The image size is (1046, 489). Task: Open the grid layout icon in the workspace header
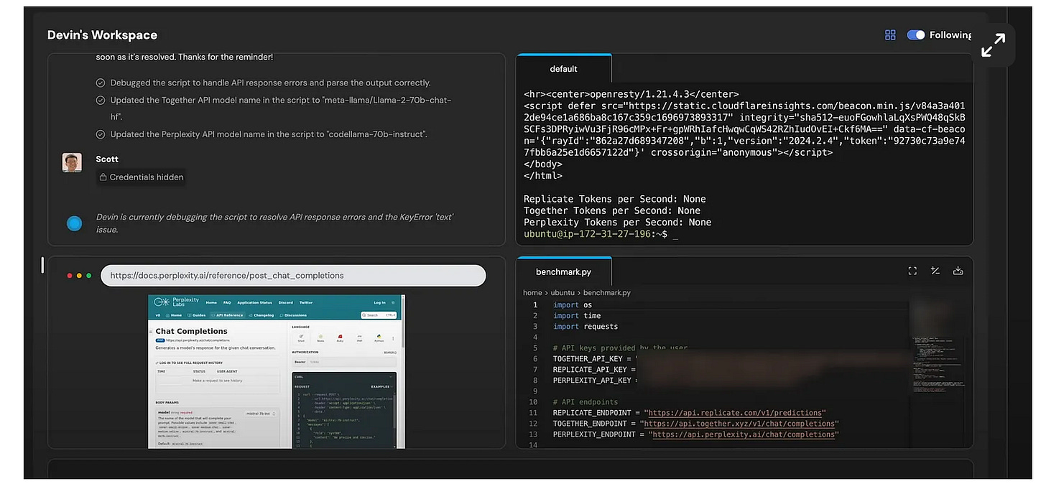tap(890, 34)
